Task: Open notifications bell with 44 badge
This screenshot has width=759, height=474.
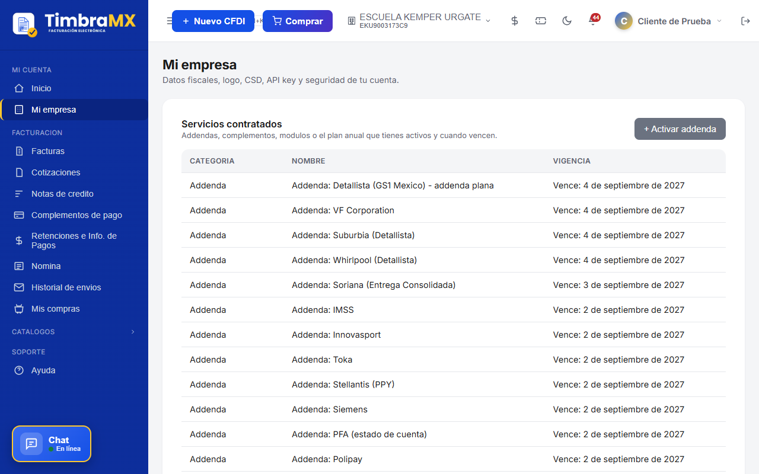Action: (x=592, y=21)
